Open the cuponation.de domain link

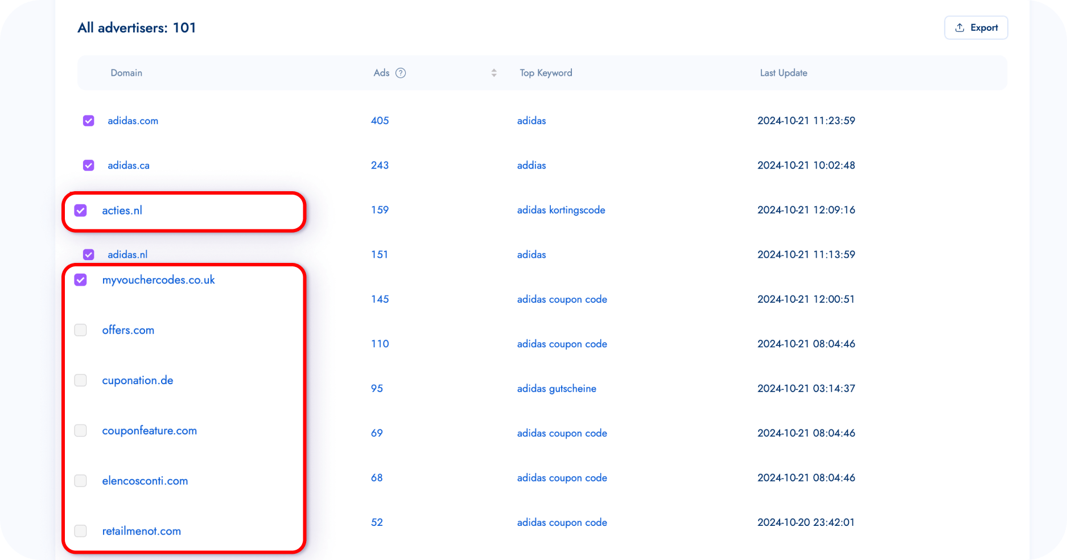[x=138, y=380]
